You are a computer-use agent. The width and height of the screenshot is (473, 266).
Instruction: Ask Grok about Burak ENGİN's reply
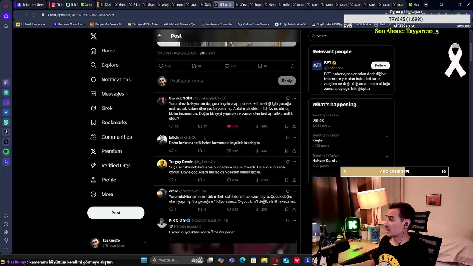coord(287,98)
